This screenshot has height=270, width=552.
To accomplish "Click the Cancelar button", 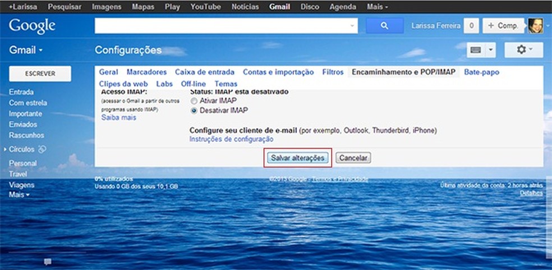I will [x=353, y=158].
